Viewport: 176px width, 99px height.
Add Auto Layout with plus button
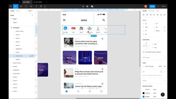165,57
